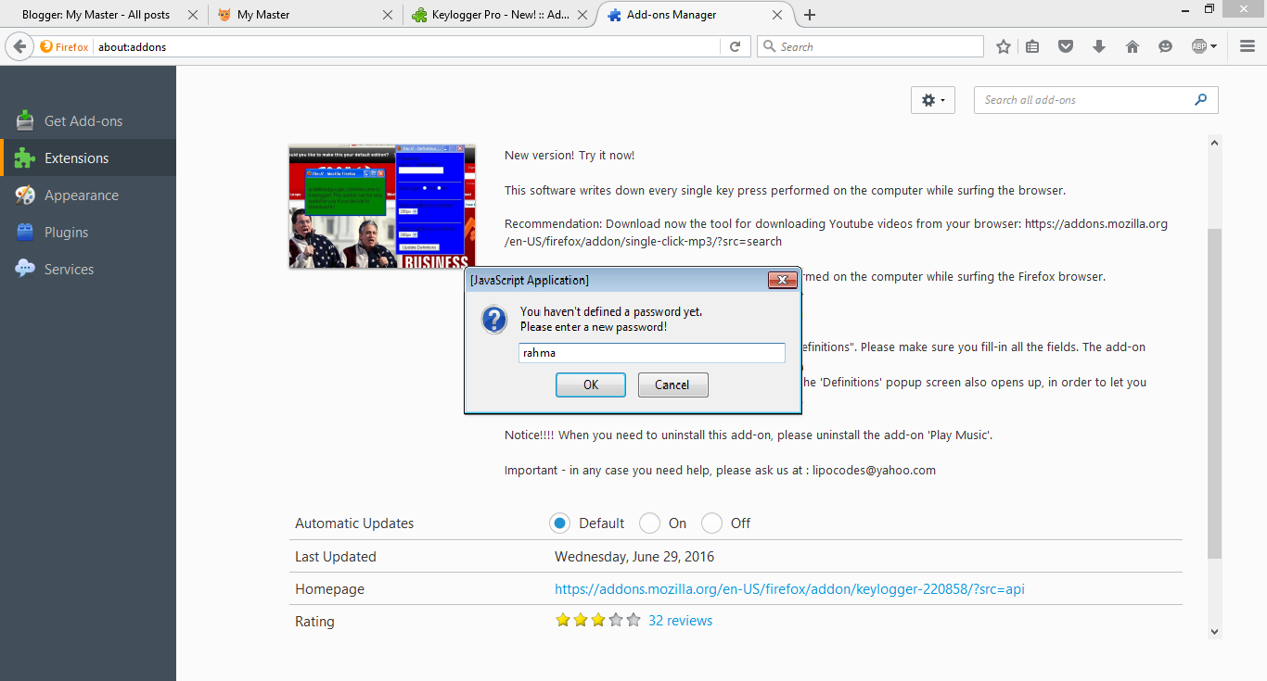
Task: Close the JavaScript Application dialog
Action: point(783,280)
